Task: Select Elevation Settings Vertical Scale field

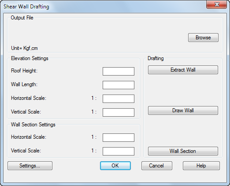Action: (119, 112)
